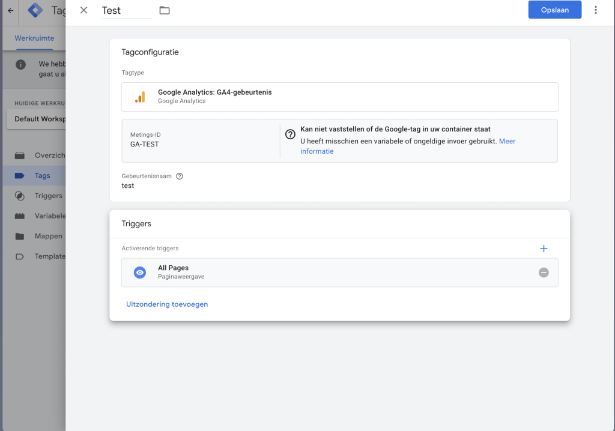Click the help icon next to Gebeurtenisnaam
The image size is (615, 431).
[180, 176]
